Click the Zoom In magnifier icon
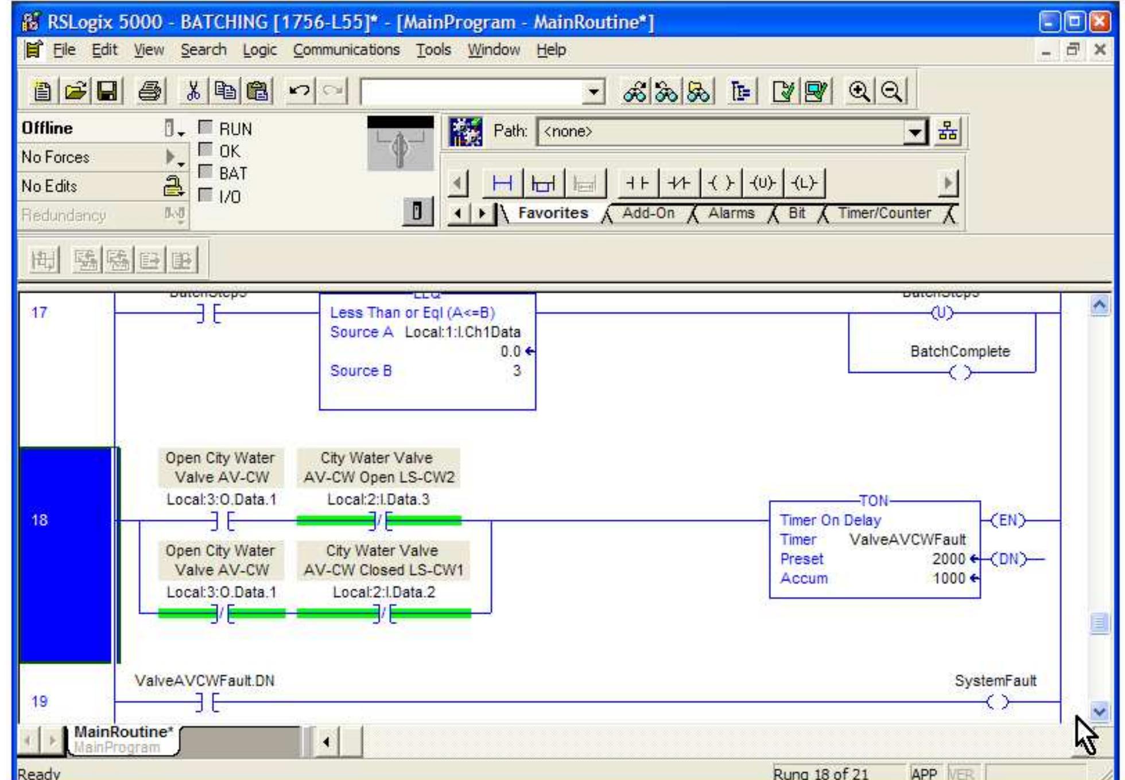1125x780 pixels. (x=859, y=91)
